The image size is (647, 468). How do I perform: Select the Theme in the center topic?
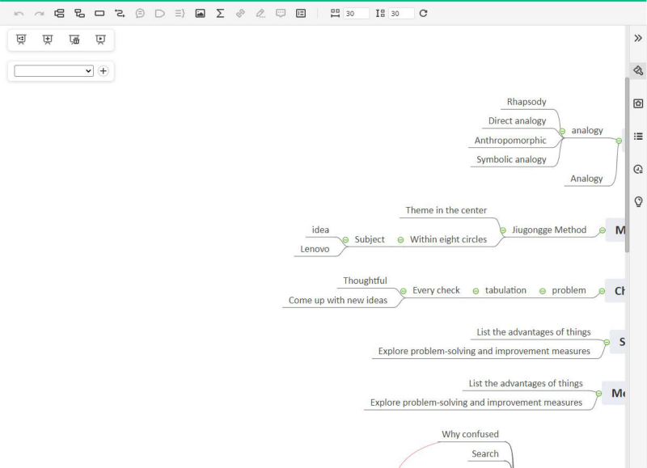click(x=446, y=210)
